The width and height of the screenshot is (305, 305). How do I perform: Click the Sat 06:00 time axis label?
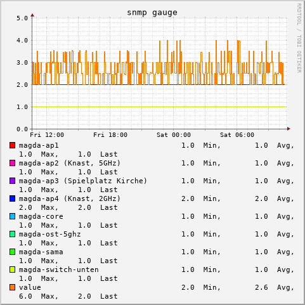[237, 135]
